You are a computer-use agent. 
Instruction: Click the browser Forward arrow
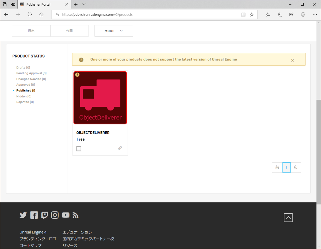click(x=18, y=15)
